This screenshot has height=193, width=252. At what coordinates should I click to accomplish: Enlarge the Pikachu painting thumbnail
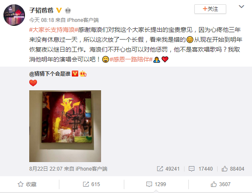tap(65, 126)
